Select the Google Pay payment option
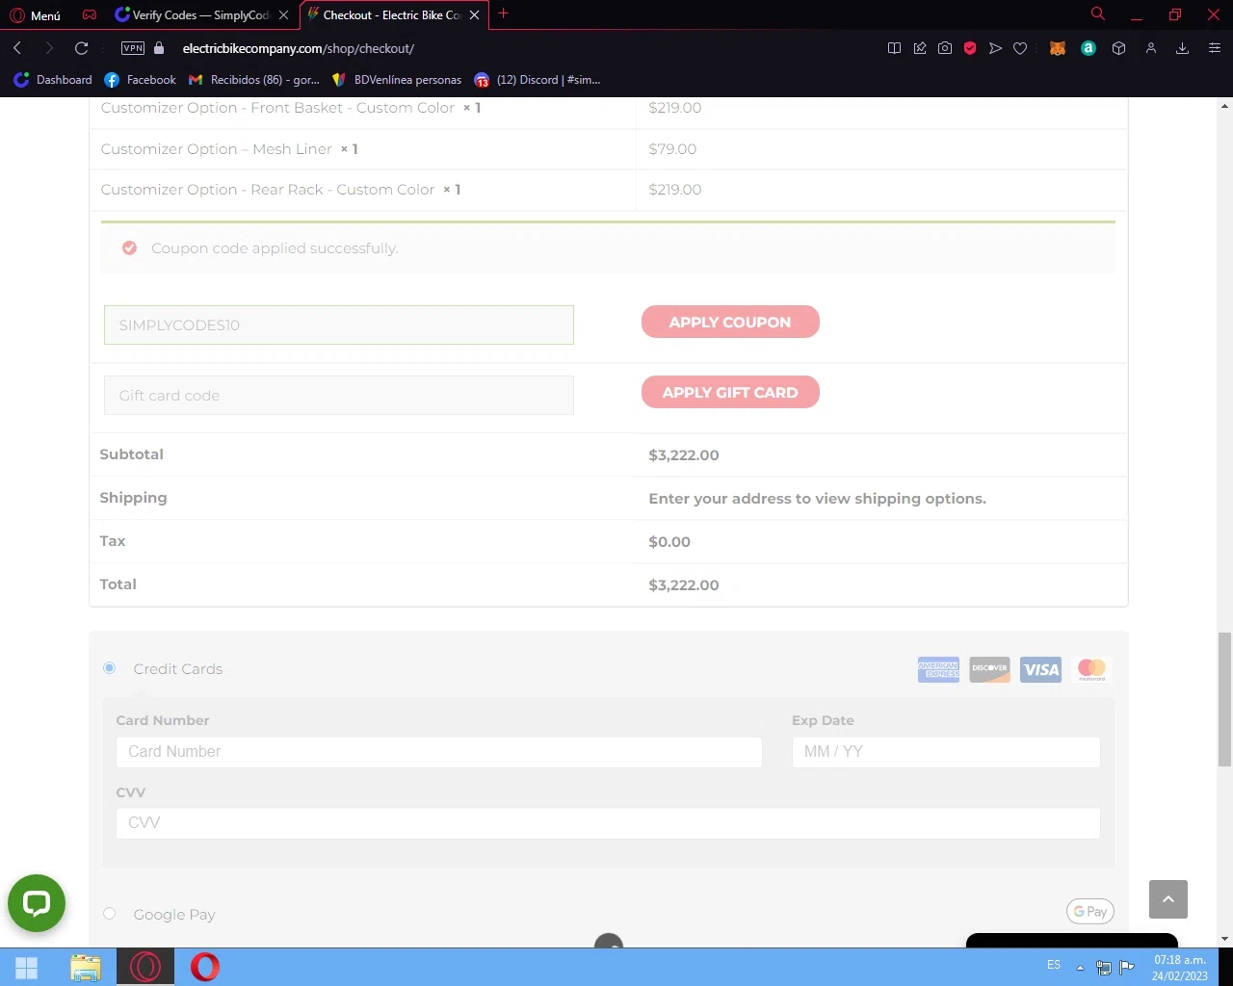This screenshot has width=1233, height=986. point(110,913)
